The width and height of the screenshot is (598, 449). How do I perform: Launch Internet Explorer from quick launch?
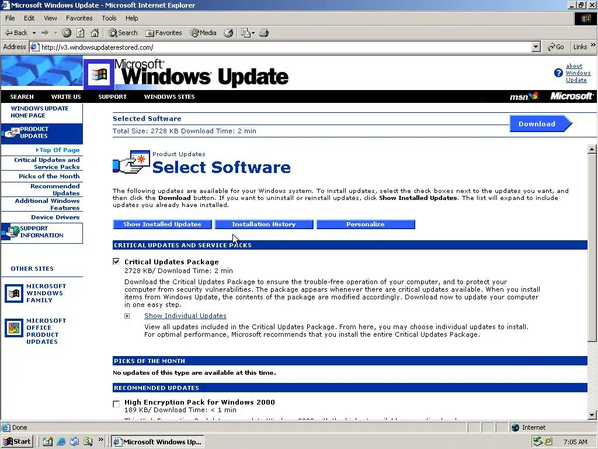[61, 442]
